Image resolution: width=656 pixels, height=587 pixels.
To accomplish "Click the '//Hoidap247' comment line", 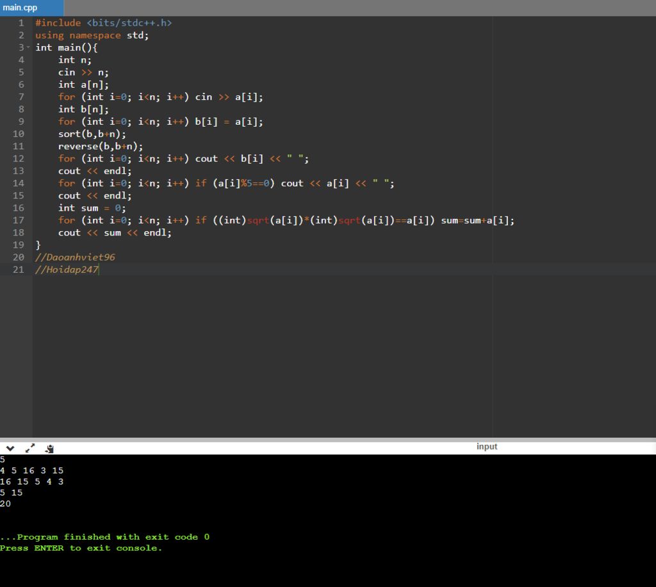I will [x=67, y=269].
